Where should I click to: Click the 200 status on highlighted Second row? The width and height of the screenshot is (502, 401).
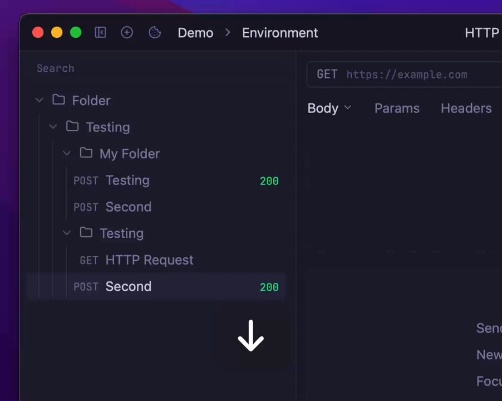[x=269, y=287]
